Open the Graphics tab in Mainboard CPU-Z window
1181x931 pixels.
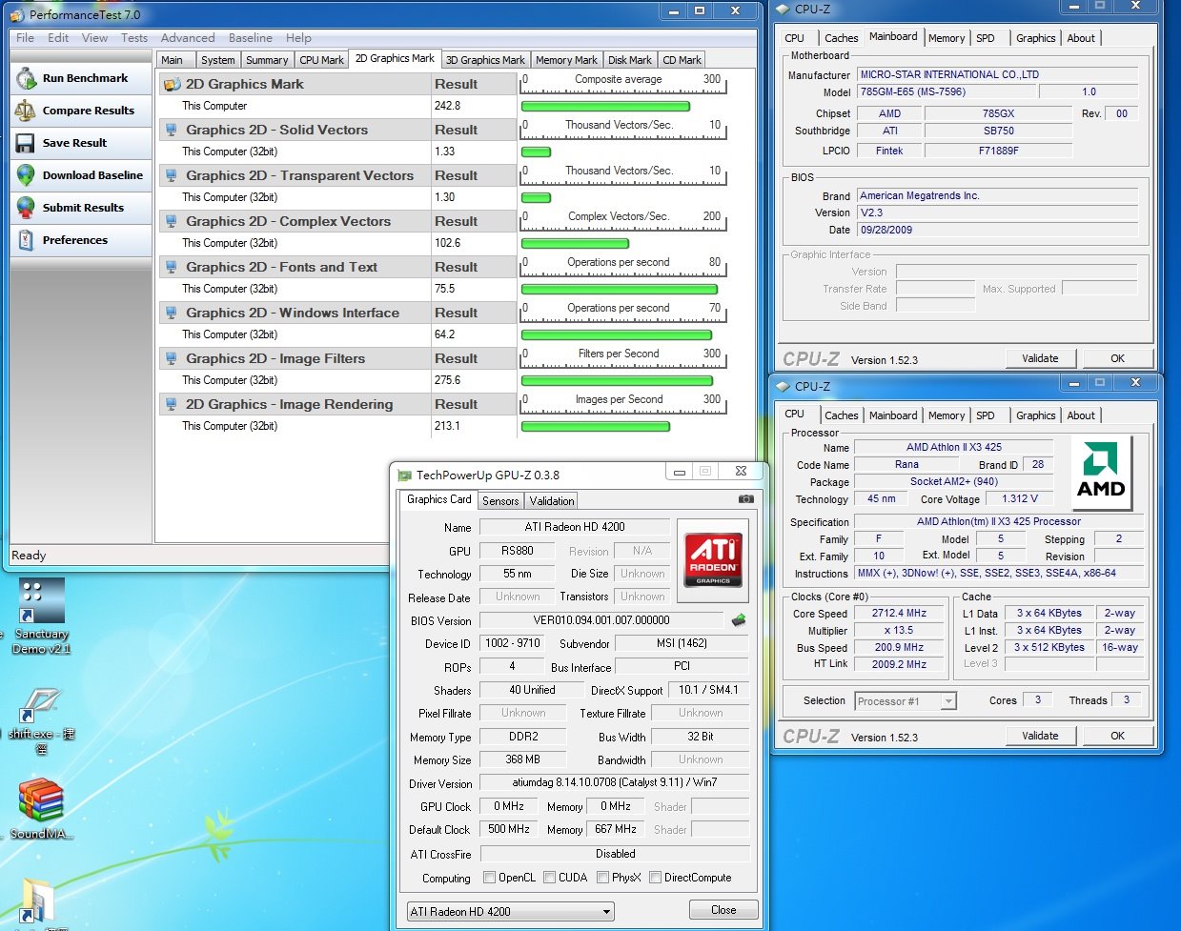pos(1035,38)
